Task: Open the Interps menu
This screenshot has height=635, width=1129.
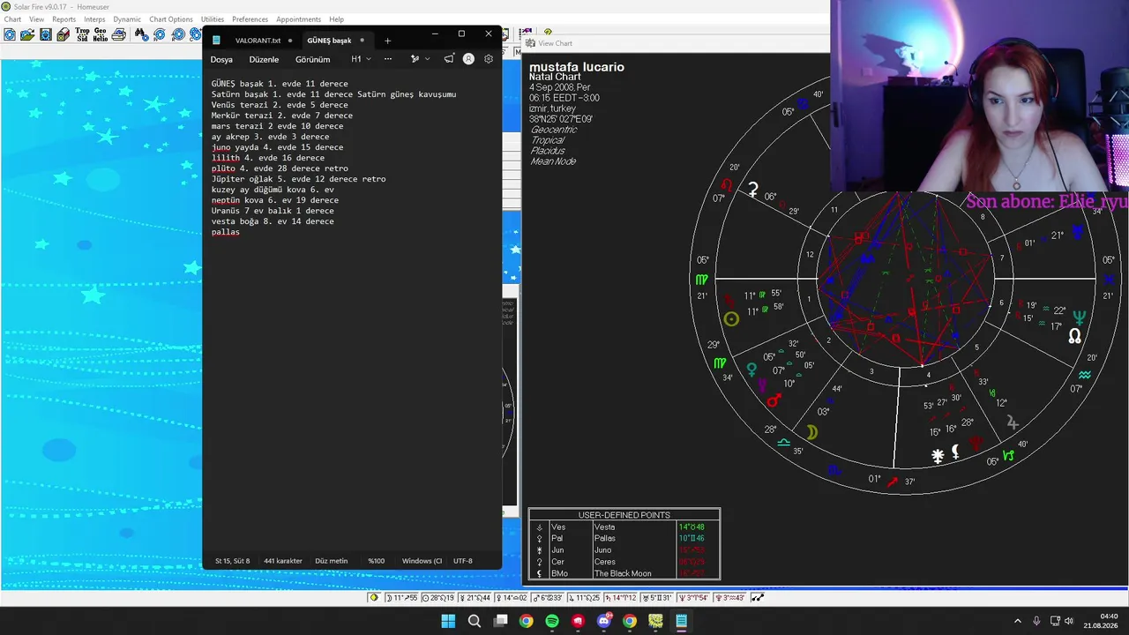Action: point(94,19)
